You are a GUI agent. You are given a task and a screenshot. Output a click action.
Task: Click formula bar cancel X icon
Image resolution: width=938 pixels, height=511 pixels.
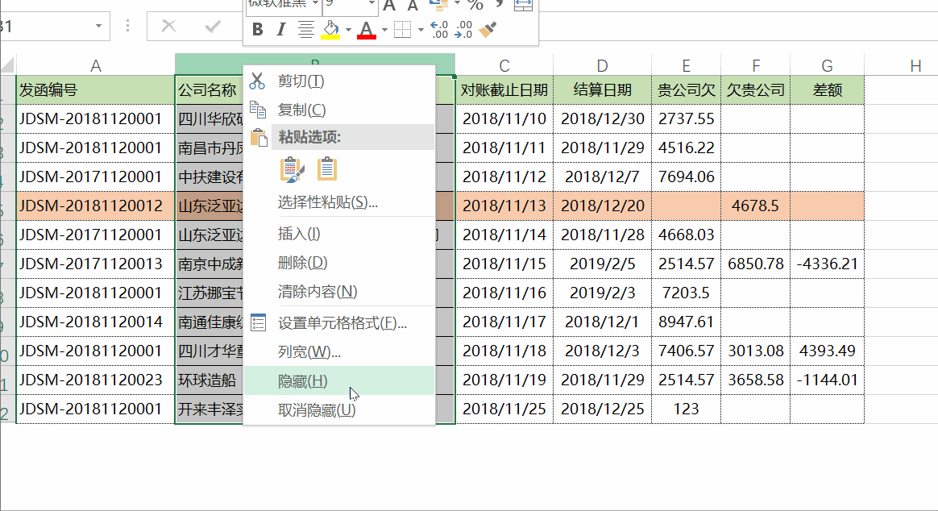168,27
